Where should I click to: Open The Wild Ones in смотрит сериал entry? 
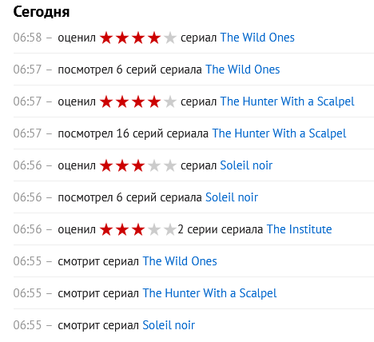pyautogui.click(x=180, y=261)
